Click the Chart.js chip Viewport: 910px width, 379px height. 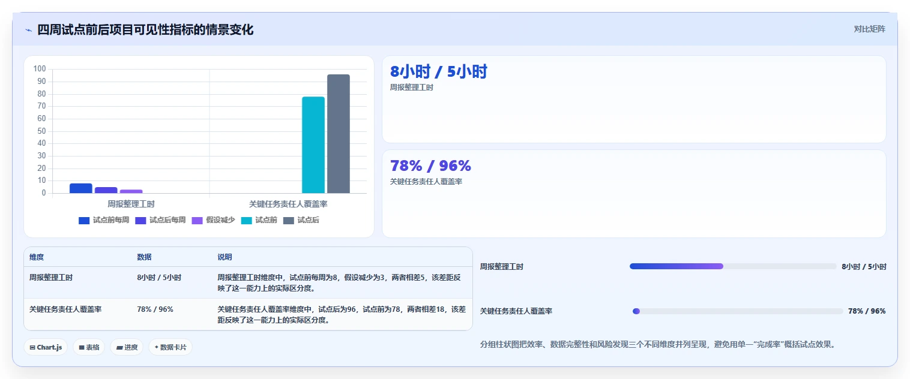tap(46, 347)
